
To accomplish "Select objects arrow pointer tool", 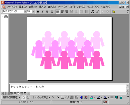I will [x=23, y=97].
